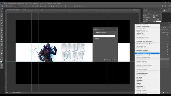The image size is (171, 96).
Task: Select the Path Selection tool
Action: pos(2,49)
